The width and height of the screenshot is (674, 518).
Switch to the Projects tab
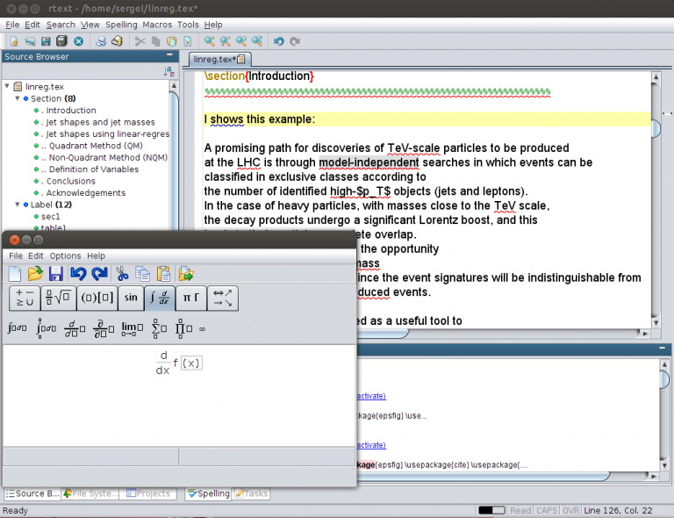pos(147,493)
